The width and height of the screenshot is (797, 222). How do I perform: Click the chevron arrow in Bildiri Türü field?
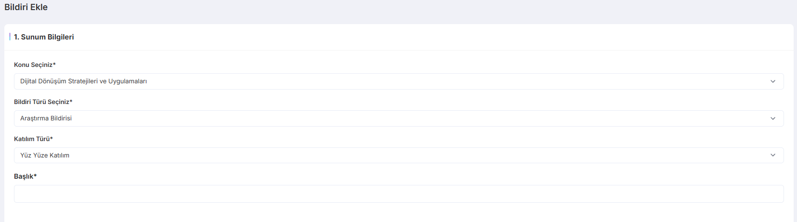coord(773,118)
